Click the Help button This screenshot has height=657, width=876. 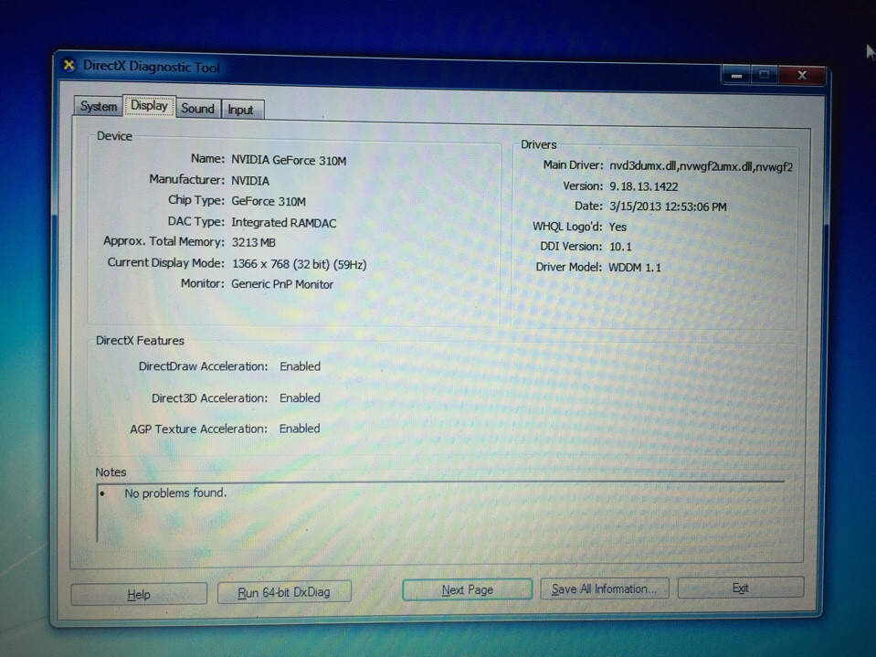[x=139, y=595]
